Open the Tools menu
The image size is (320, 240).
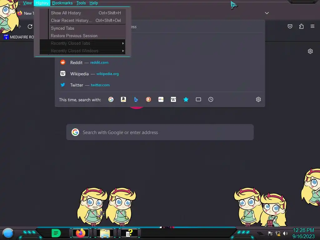tap(81, 3)
